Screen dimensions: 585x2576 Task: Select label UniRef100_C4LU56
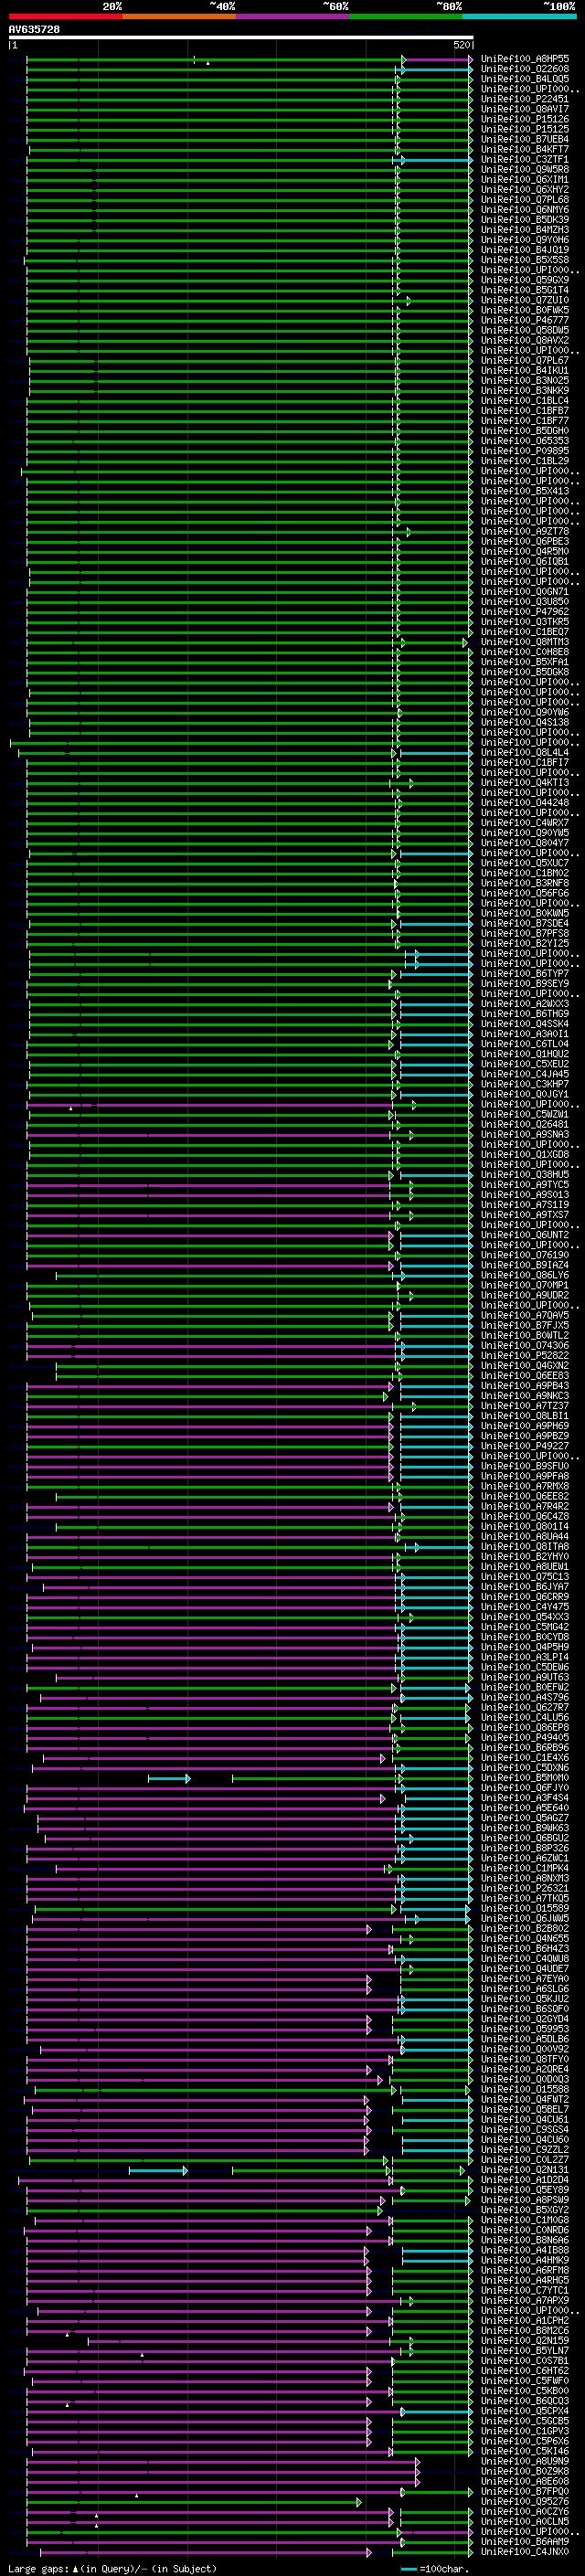click(x=525, y=1717)
